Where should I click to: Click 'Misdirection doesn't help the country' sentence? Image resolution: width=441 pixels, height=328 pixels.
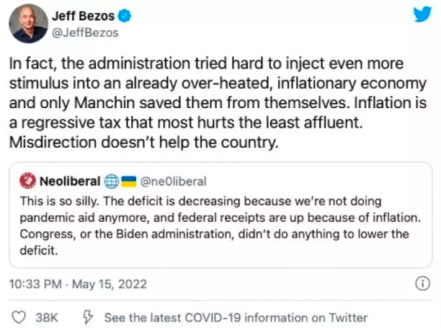143,142
